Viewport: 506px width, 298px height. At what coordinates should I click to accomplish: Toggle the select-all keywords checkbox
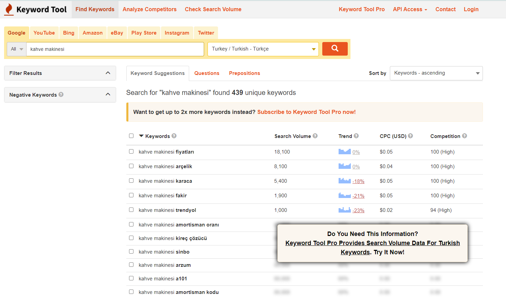[x=131, y=136]
